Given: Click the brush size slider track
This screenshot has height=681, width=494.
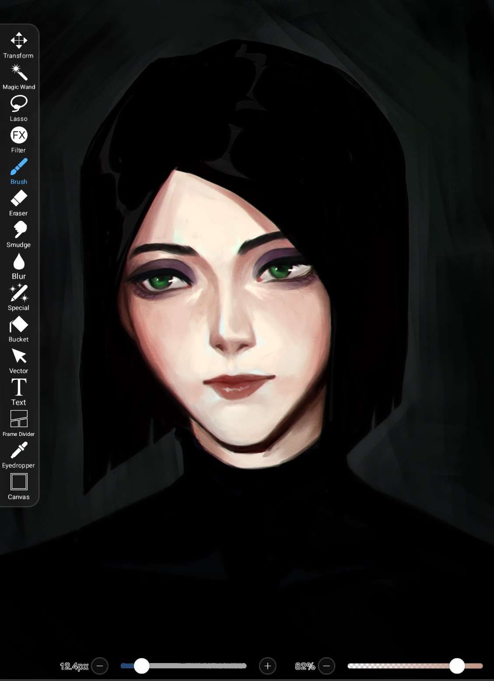Looking at the screenshot, I should coord(197,666).
